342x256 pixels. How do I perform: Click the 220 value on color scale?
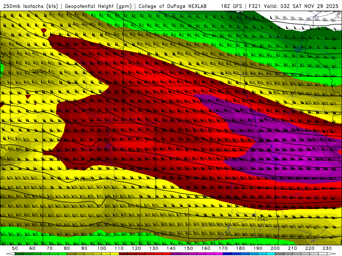(310, 248)
